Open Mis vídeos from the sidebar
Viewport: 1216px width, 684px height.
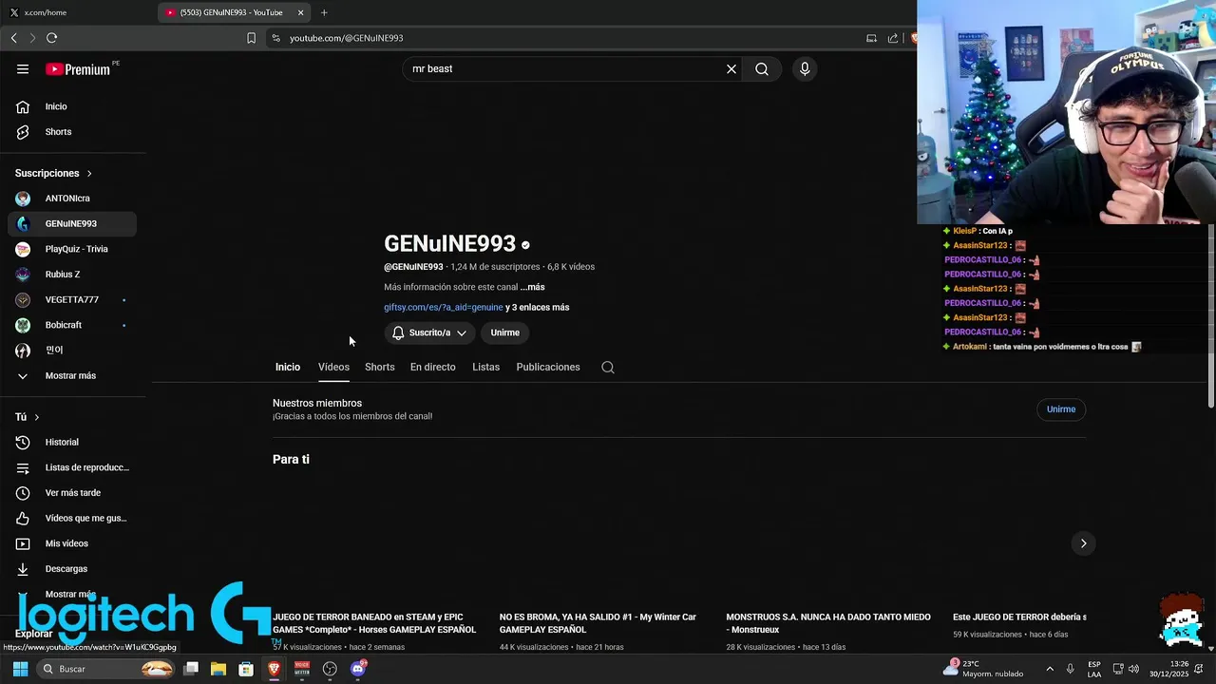72,543
